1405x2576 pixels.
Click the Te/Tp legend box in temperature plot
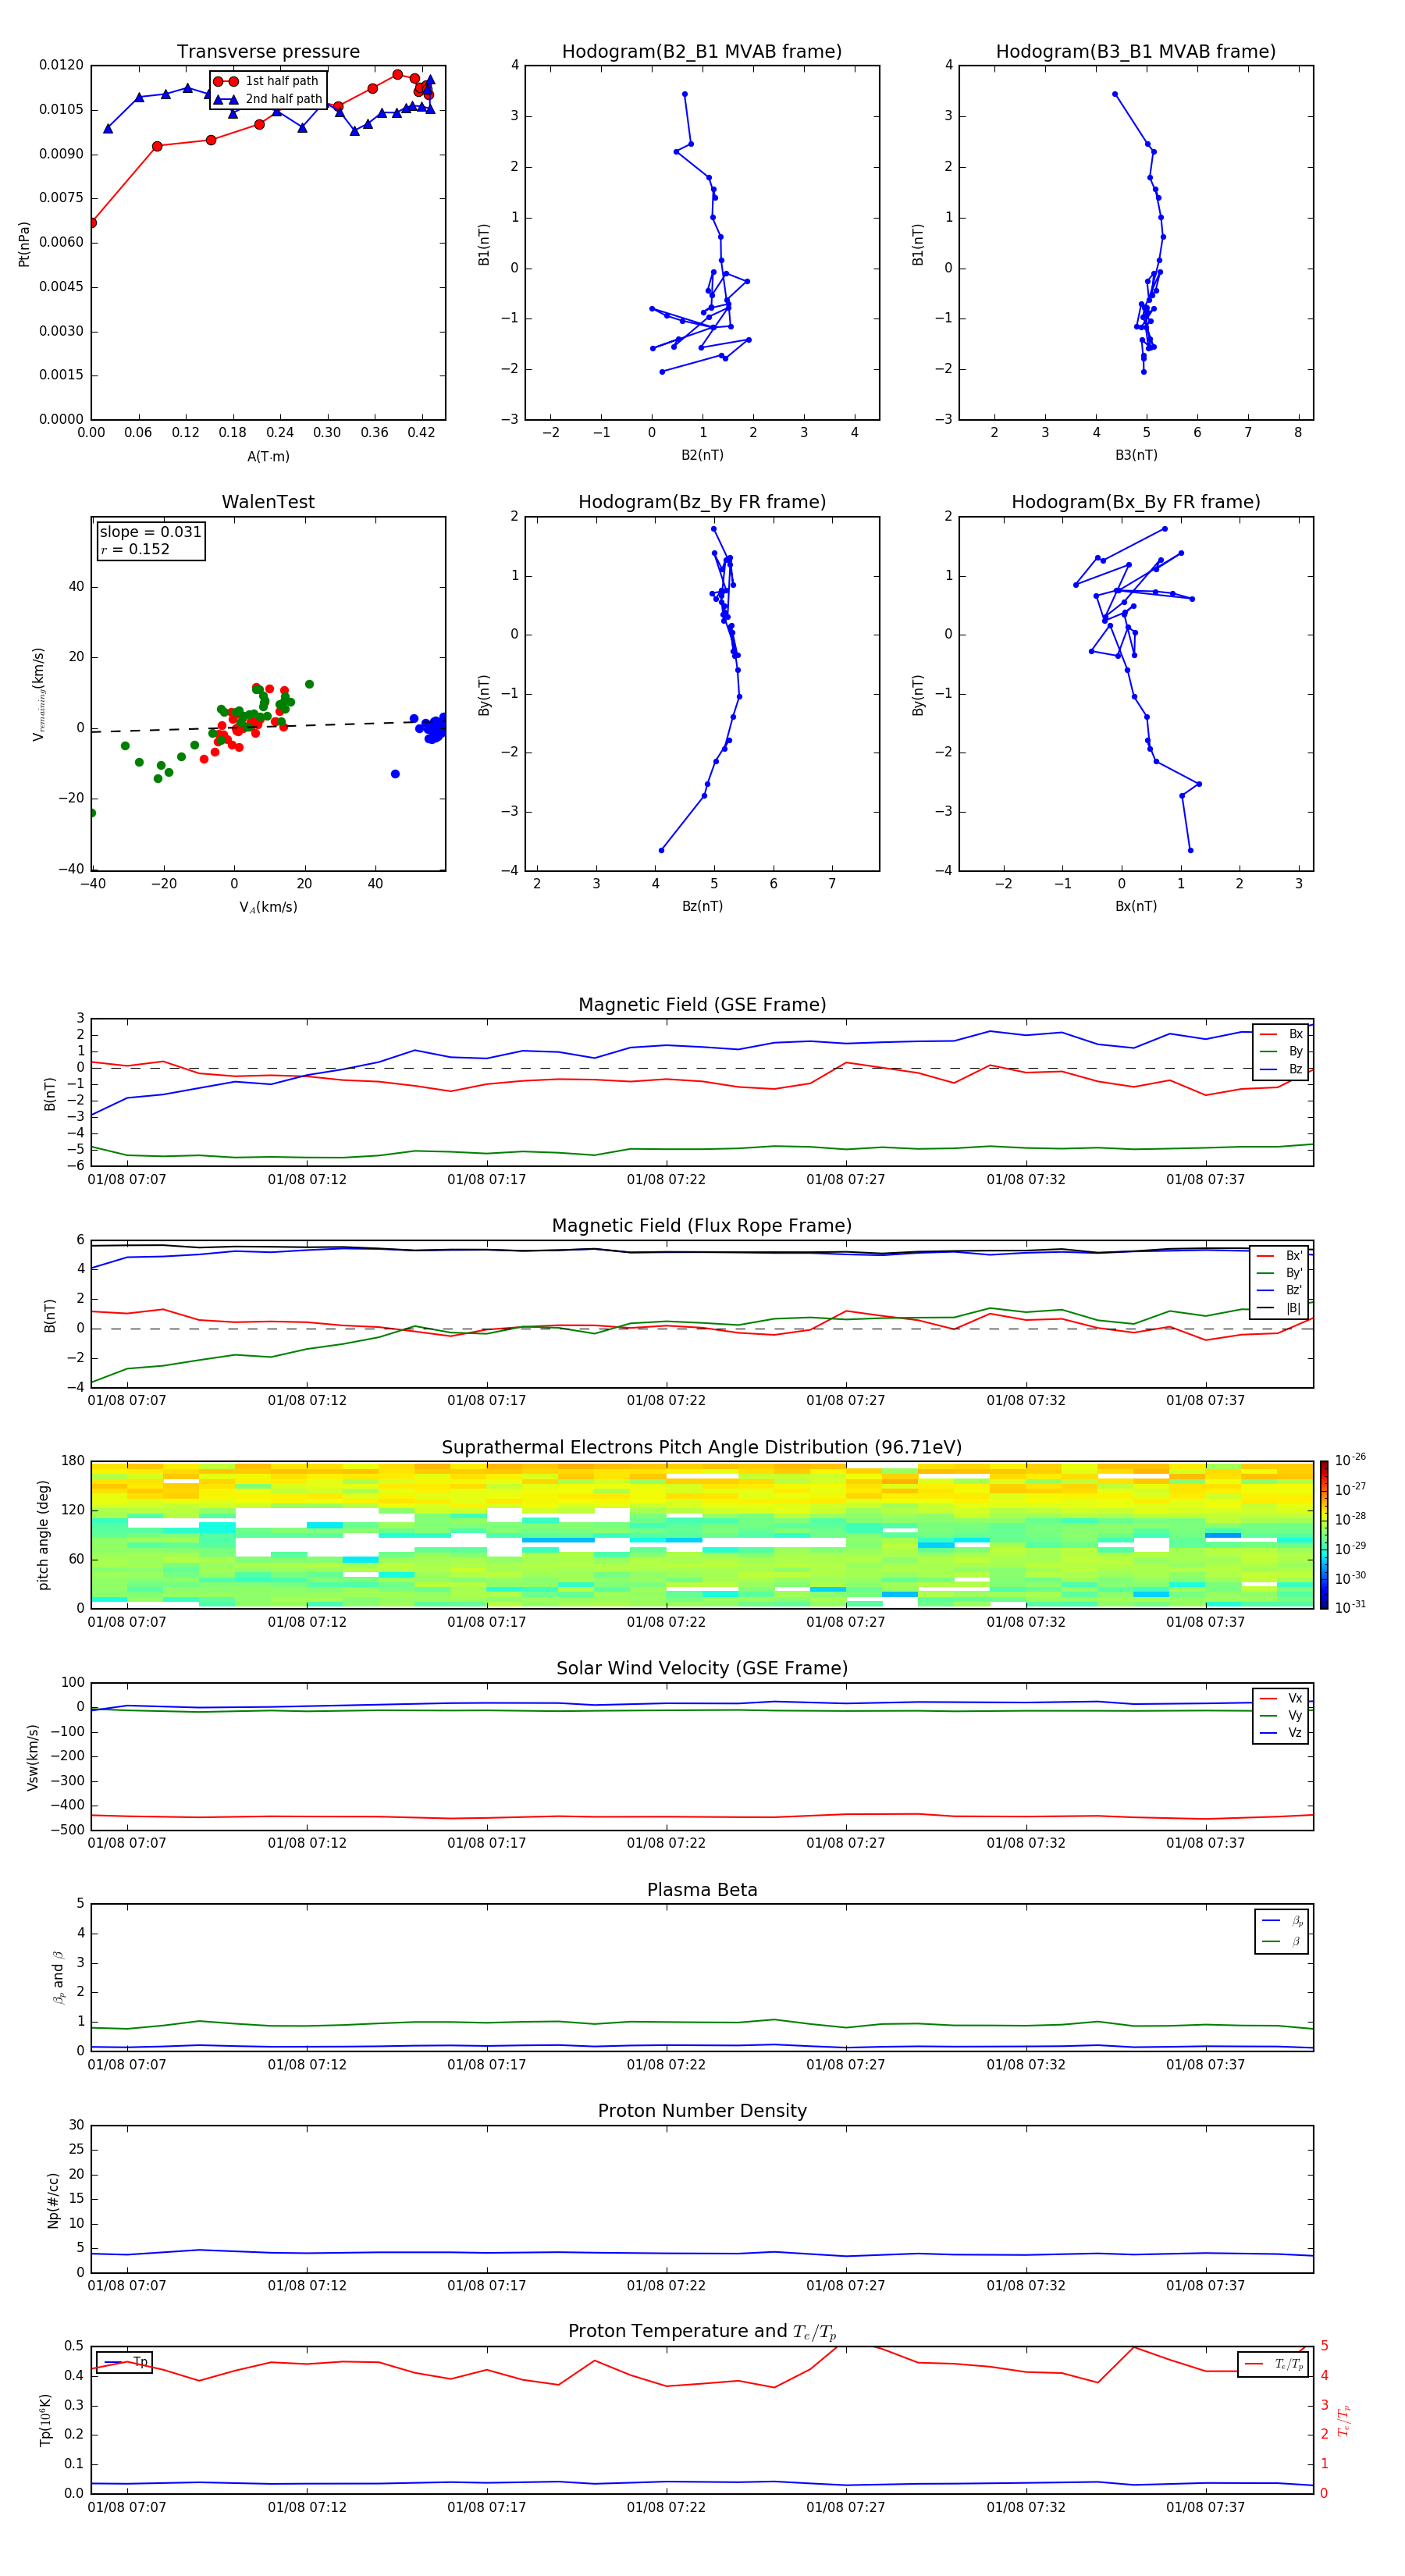pyautogui.click(x=1273, y=2365)
